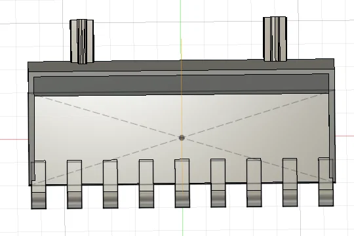The width and height of the screenshot is (354, 236).
Task: Select the large light front face of the body
Action: pos(182,139)
